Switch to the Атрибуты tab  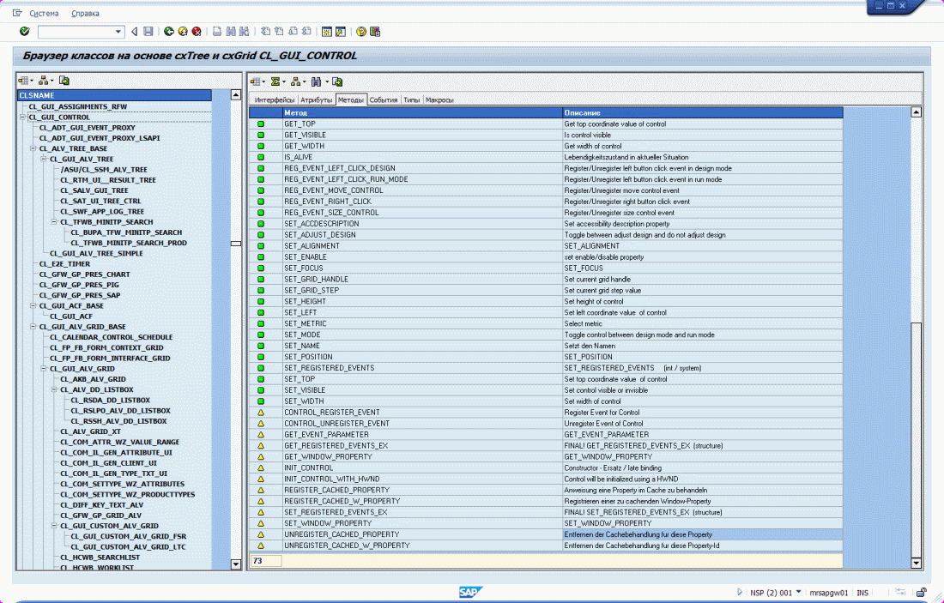pyautogui.click(x=316, y=99)
